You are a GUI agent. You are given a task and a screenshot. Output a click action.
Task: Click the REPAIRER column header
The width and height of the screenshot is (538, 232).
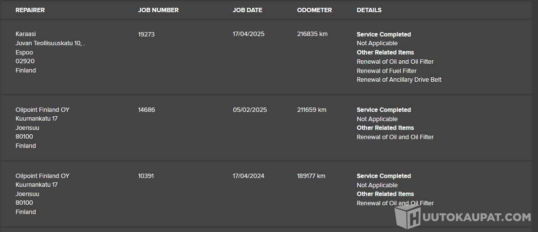pos(30,10)
